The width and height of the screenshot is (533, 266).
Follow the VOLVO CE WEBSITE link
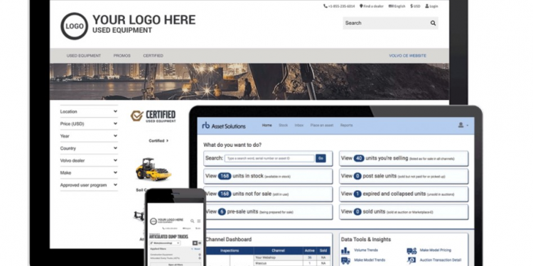point(408,55)
